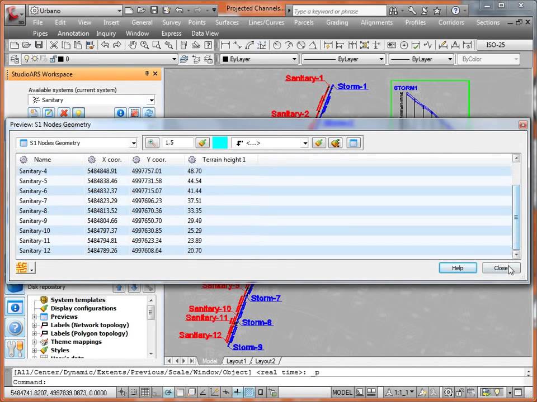Open the Urbano workspace dropdown
Viewport: 537px width, 402px height.
pyautogui.click(x=119, y=11)
